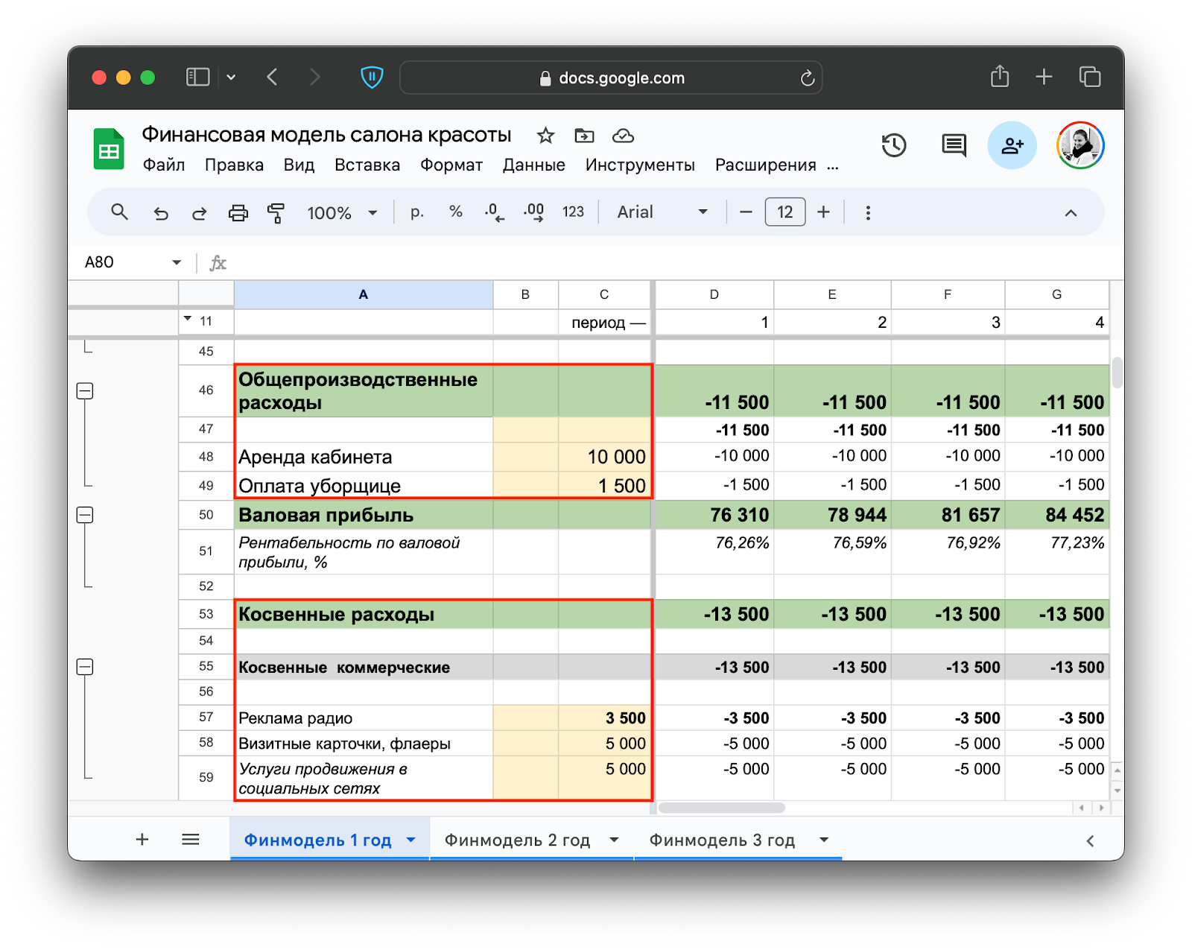Click the undo arrow in toolbar
Screen dimensions: 1192x950
click(161, 213)
